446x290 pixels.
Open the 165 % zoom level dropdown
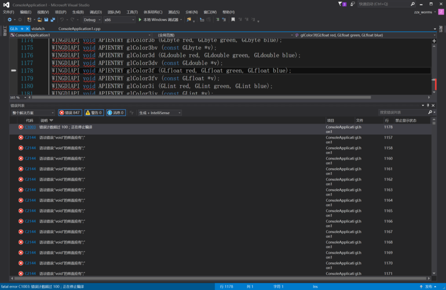[18, 97]
